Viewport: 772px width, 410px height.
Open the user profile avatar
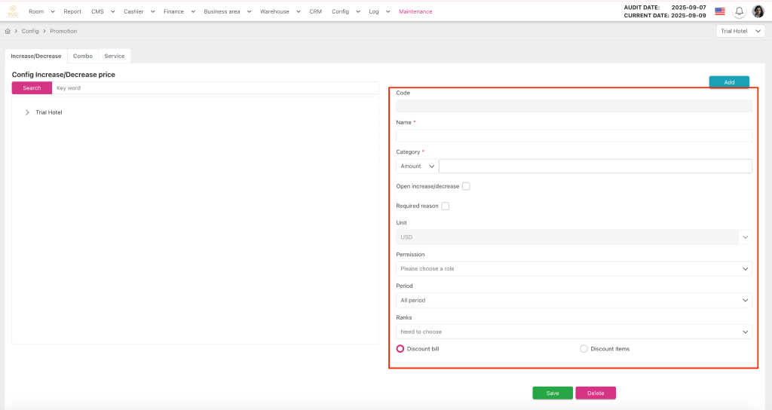[x=758, y=11]
